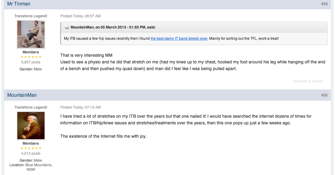Open the Mr Tinman username in post header
335x175 pixels.
pos(19,4)
